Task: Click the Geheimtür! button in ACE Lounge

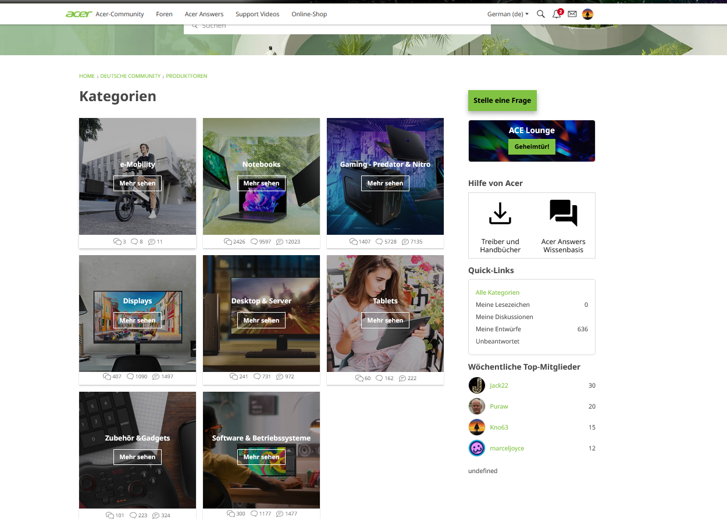Action: point(532,147)
